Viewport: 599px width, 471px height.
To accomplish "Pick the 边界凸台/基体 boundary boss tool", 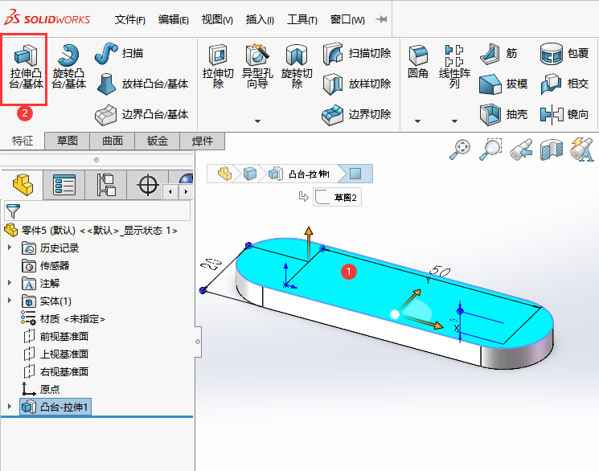I will point(142,114).
